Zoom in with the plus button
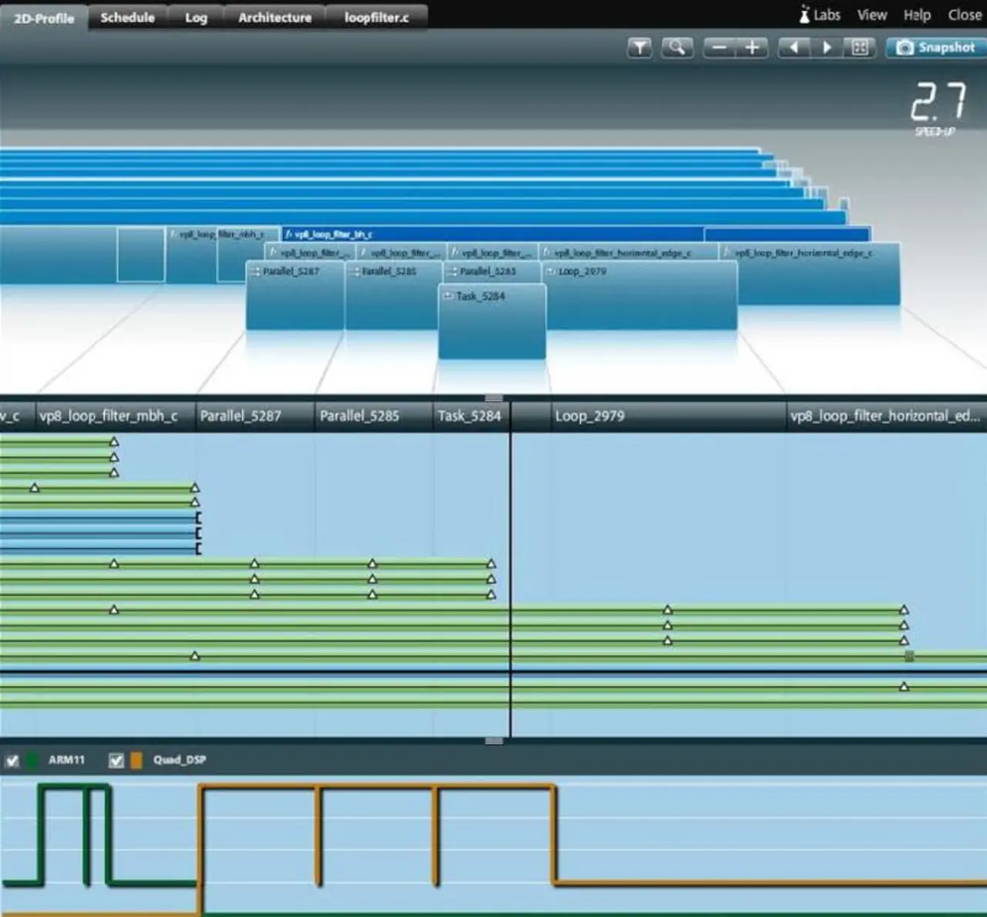 click(x=753, y=48)
